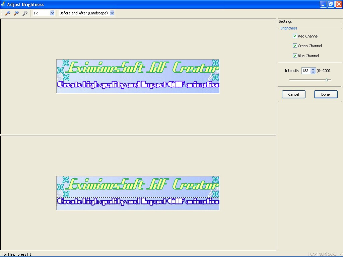The height and width of the screenshot is (257, 343).
Task: Click the (0--200) range label
Action: [323, 71]
